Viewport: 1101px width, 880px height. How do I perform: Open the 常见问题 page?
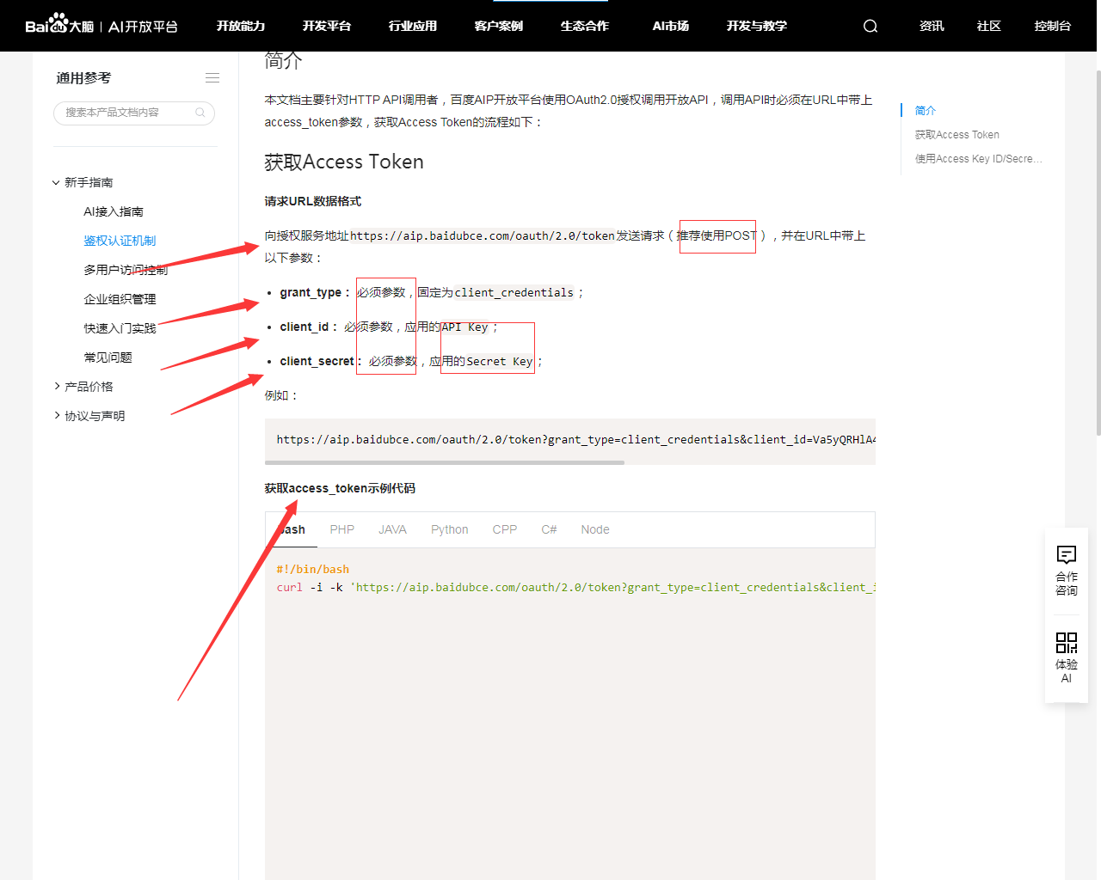(108, 357)
